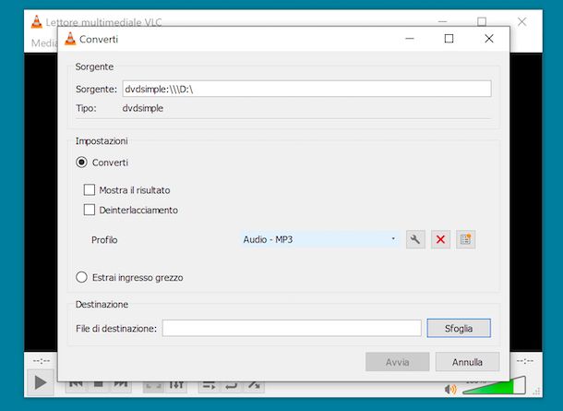The width and height of the screenshot is (563, 411).
Task: Click remaining time display in VLC window
Action: (525, 361)
